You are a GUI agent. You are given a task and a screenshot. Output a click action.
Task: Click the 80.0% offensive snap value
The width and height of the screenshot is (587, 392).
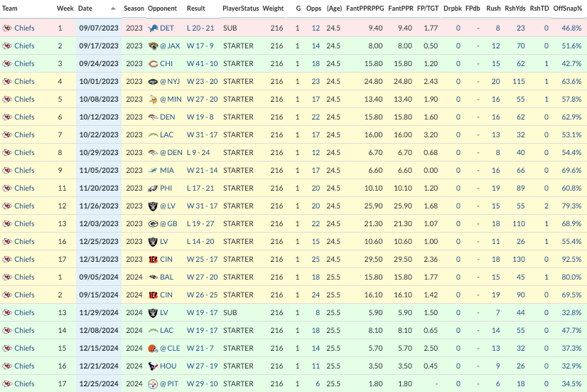click(571, 277)
